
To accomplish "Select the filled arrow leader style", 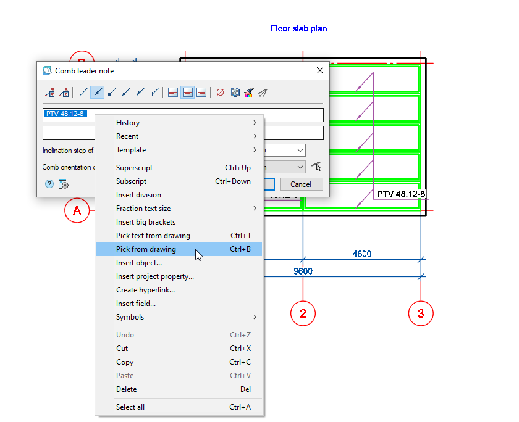I will click(x=98, y=93).
